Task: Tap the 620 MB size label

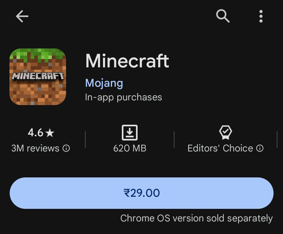Action: click(130, 148)
